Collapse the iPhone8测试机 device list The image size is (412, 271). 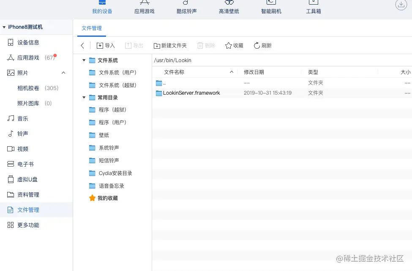pyautogui.click(x=4, y=27)
